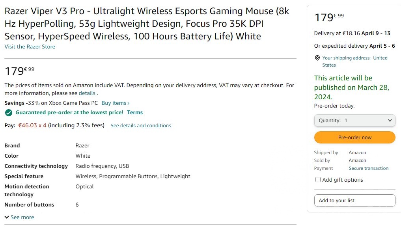Viewport: 401px width, 227px height.
Task: Click the chevron next to Buy items
Action: tap(129, 103)
